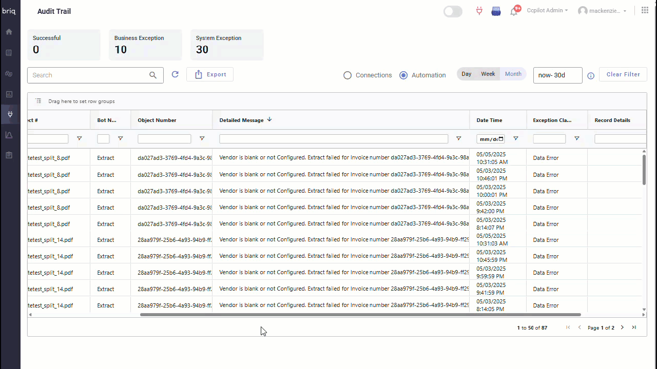Focus the Bot Name filter text box
This screenshot has width=657, height=369.
[x=103, y=139]
